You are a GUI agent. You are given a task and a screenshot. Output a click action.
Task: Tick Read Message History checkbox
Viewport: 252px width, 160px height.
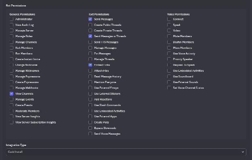coord(90,77)
